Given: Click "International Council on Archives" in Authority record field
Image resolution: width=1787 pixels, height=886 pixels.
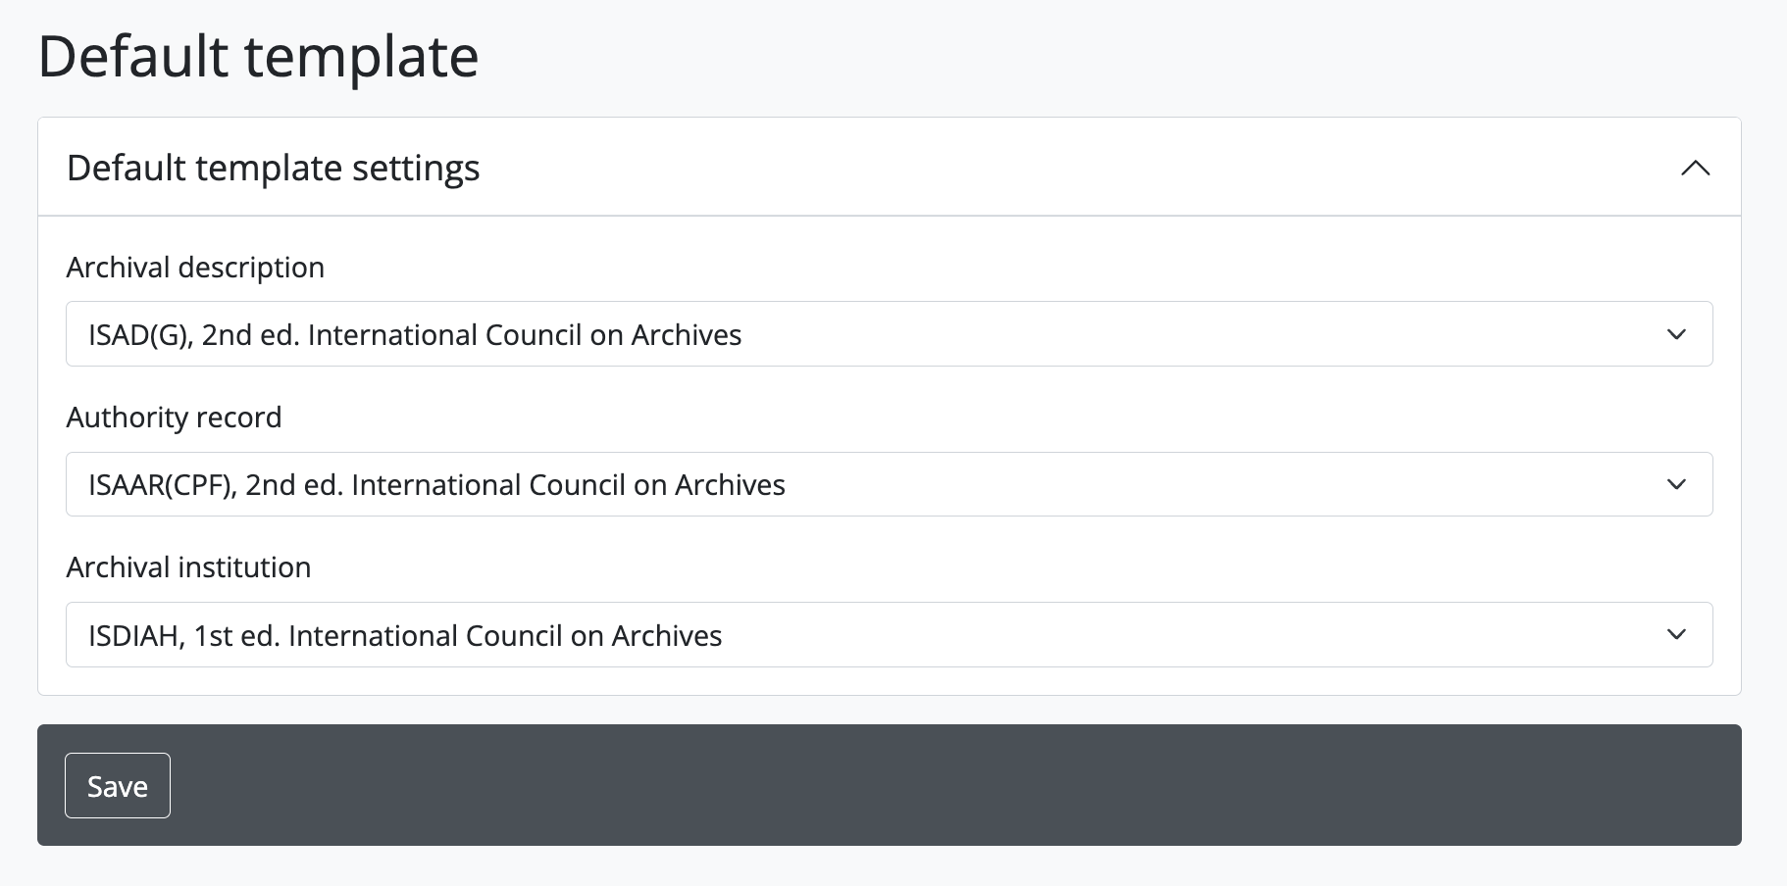Looking at the screenshot, I should coord(568,485).
